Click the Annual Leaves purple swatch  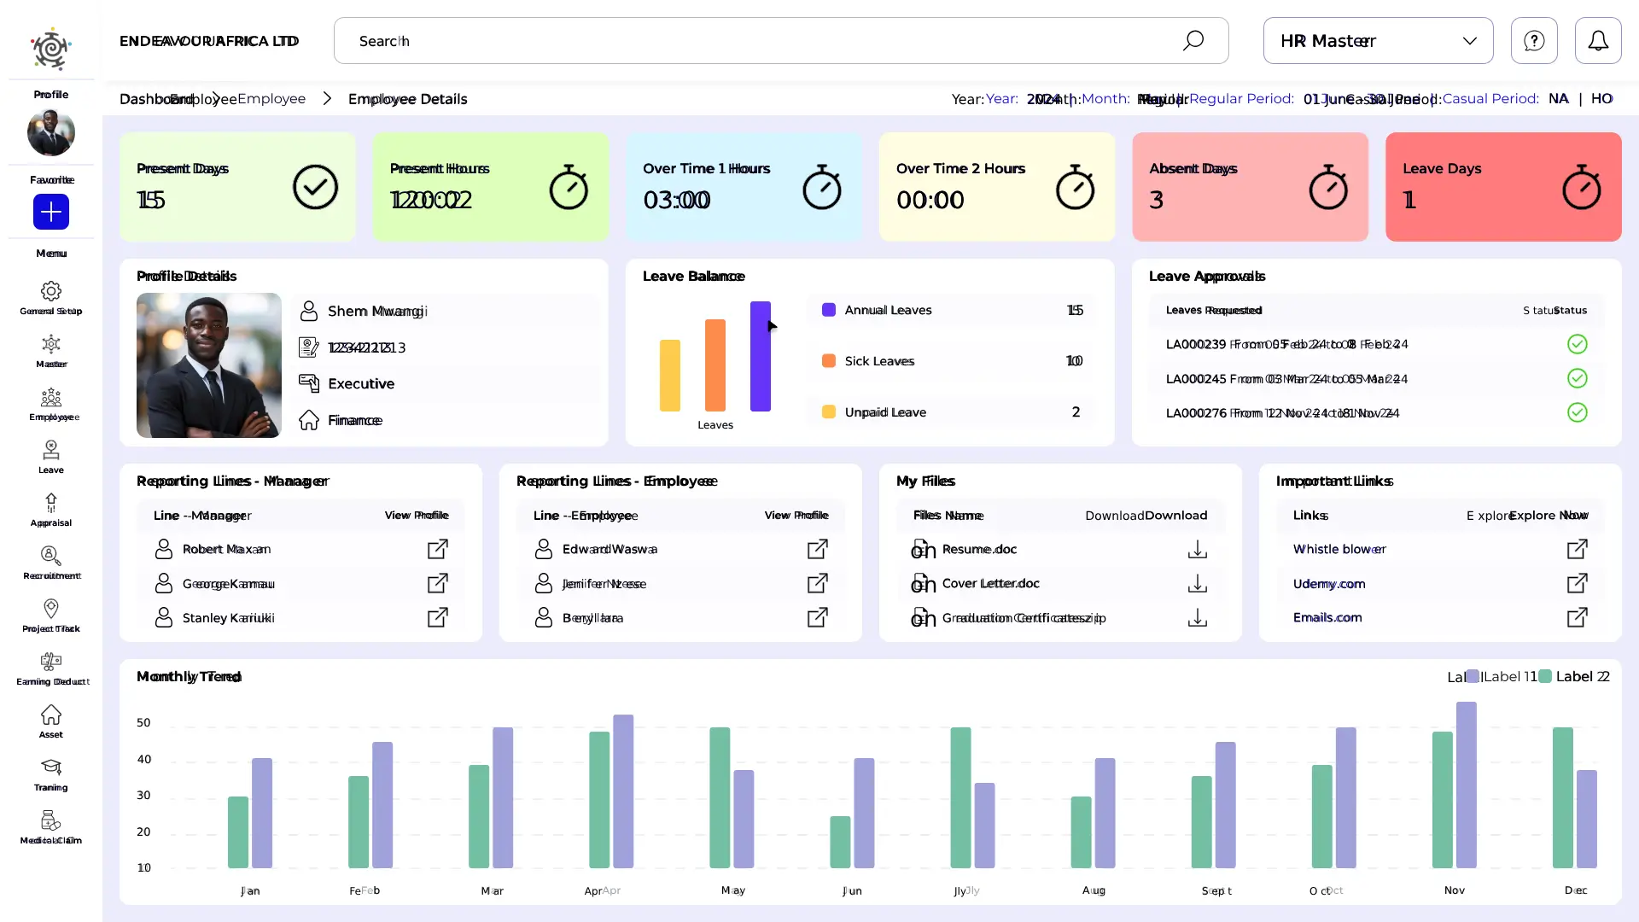828,310
